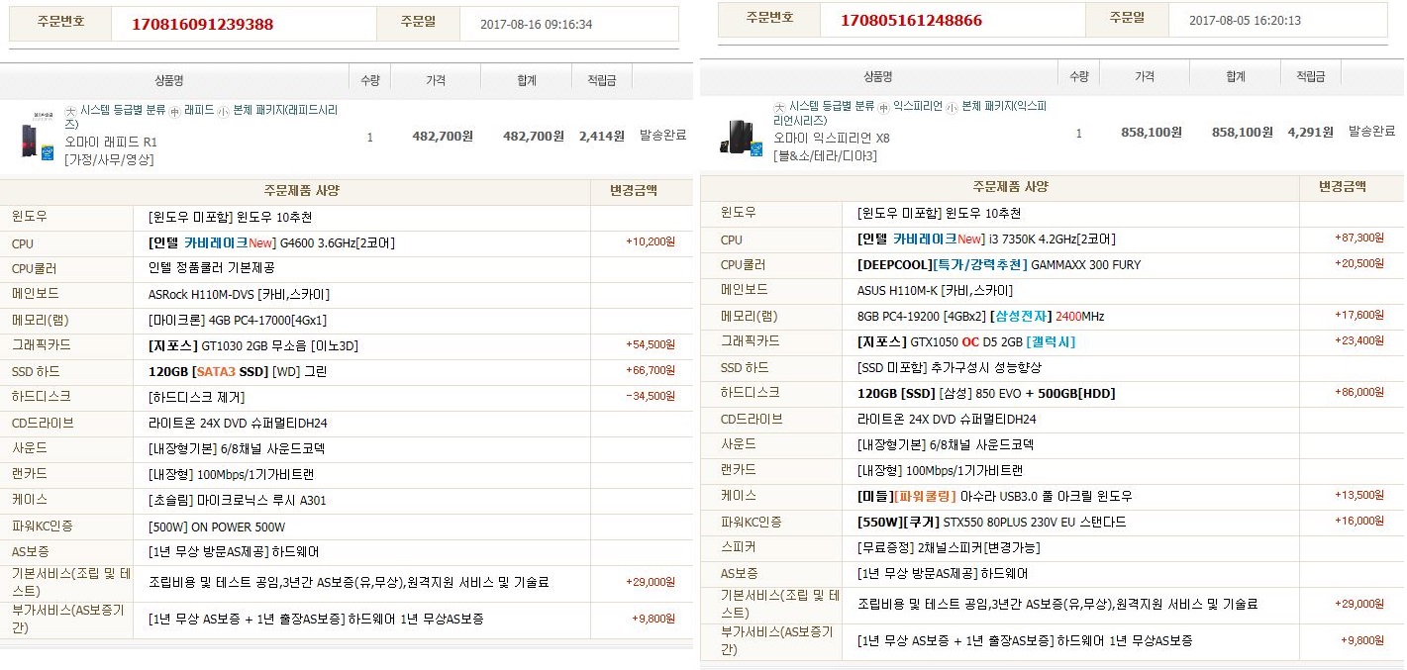Click the +86,000원 price change

(x=1359, y=392)
